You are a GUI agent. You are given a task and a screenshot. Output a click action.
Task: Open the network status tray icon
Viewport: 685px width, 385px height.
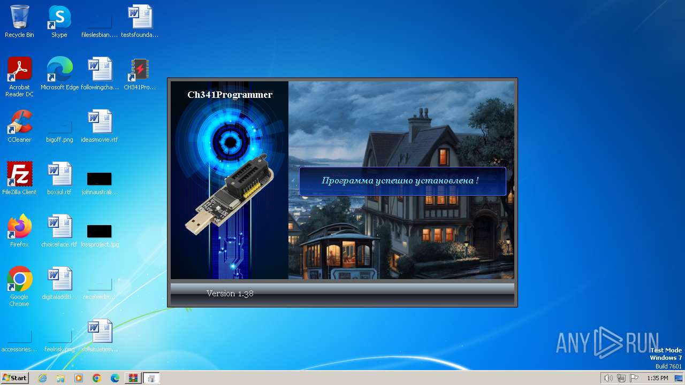coord(621,378)
